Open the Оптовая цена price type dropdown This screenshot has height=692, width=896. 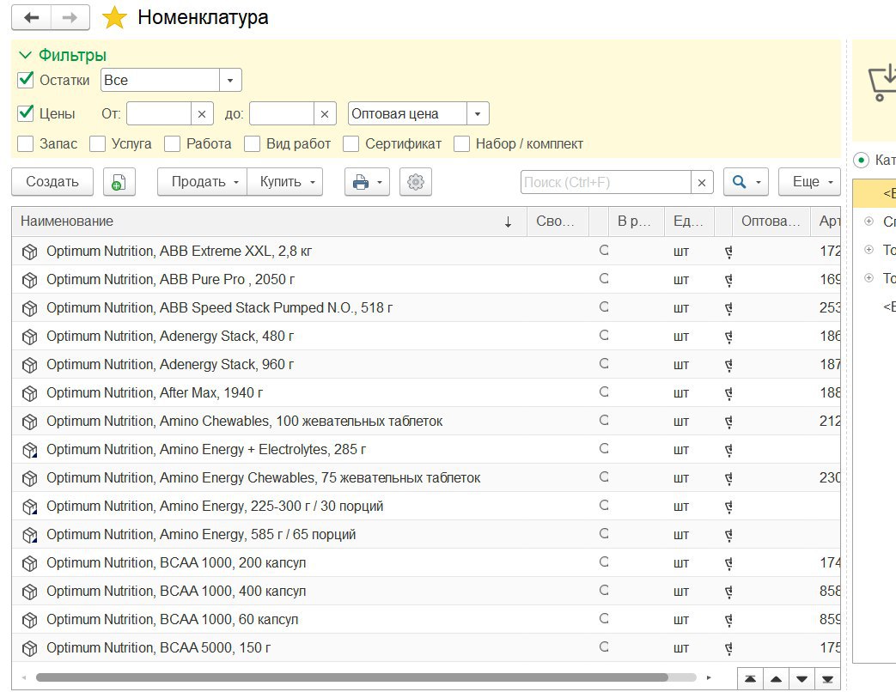coord(478,113)
